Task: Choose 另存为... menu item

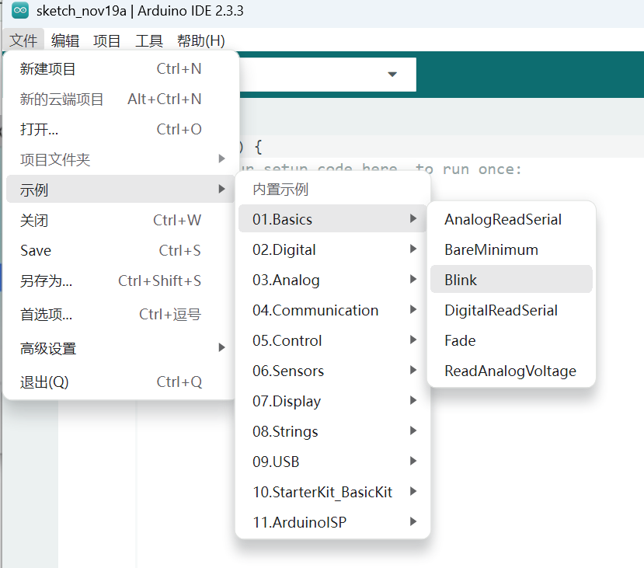Action: pos(120,281)
